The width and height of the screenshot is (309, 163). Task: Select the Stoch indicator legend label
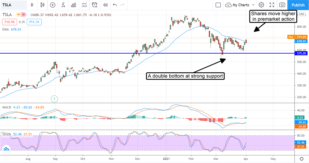[x=7, y=134]
